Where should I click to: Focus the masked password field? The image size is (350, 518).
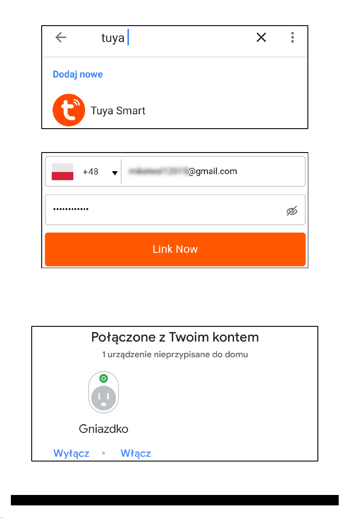coord(175,210)
